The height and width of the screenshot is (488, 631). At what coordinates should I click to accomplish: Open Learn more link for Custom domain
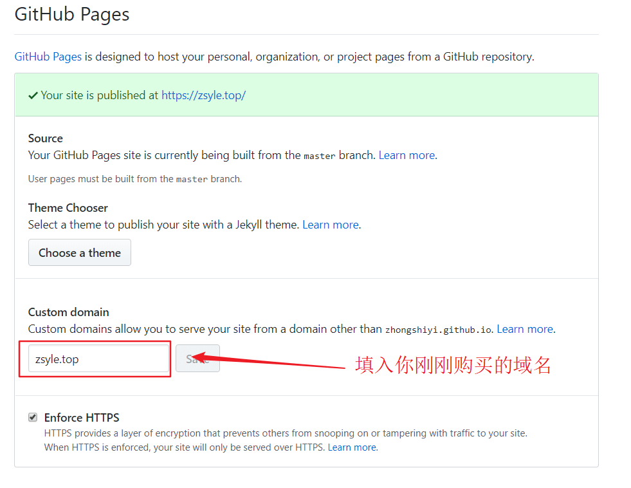(x=524, y=329)
